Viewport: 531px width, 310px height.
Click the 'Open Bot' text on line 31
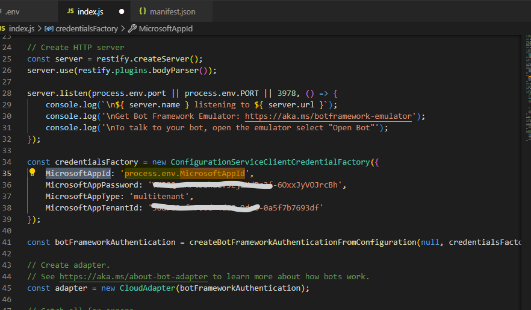[x=351, y=127]
